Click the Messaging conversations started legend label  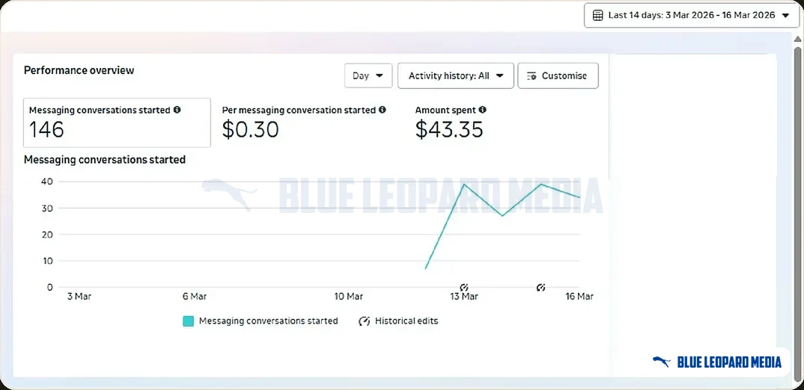pos(268,321)
